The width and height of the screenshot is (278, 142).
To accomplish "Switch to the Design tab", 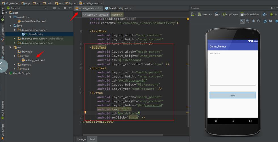I will pos(81,139).
